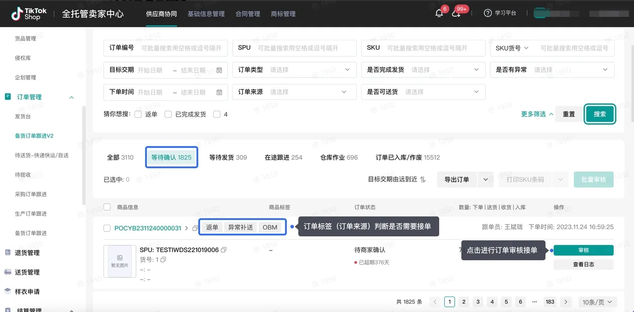Select the 订单已入库/作废 15512 tab
Image resolution: width=634 pixels, height=312 pixels.
408,157
